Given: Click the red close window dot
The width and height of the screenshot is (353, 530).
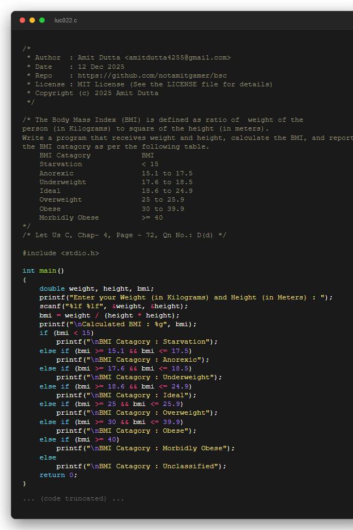Looking at the screenshot, I should tap(22, 20).
